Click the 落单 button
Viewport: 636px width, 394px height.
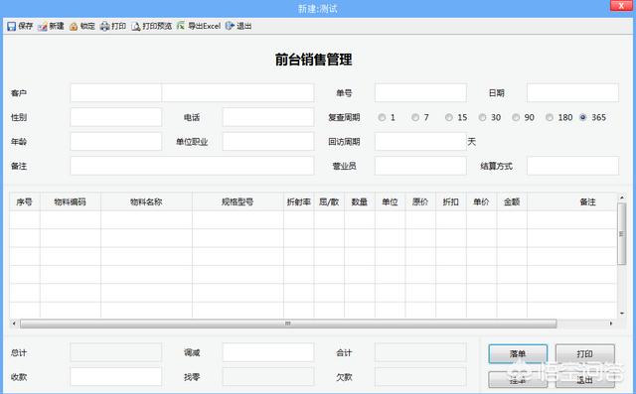(x=518, y=354)
